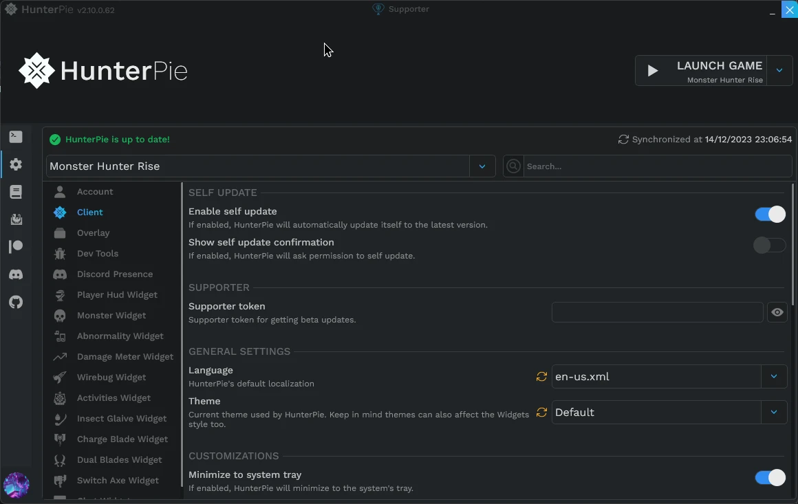
Task: Click the user avatar in bottom-left corner
Action: coord(17,485)
